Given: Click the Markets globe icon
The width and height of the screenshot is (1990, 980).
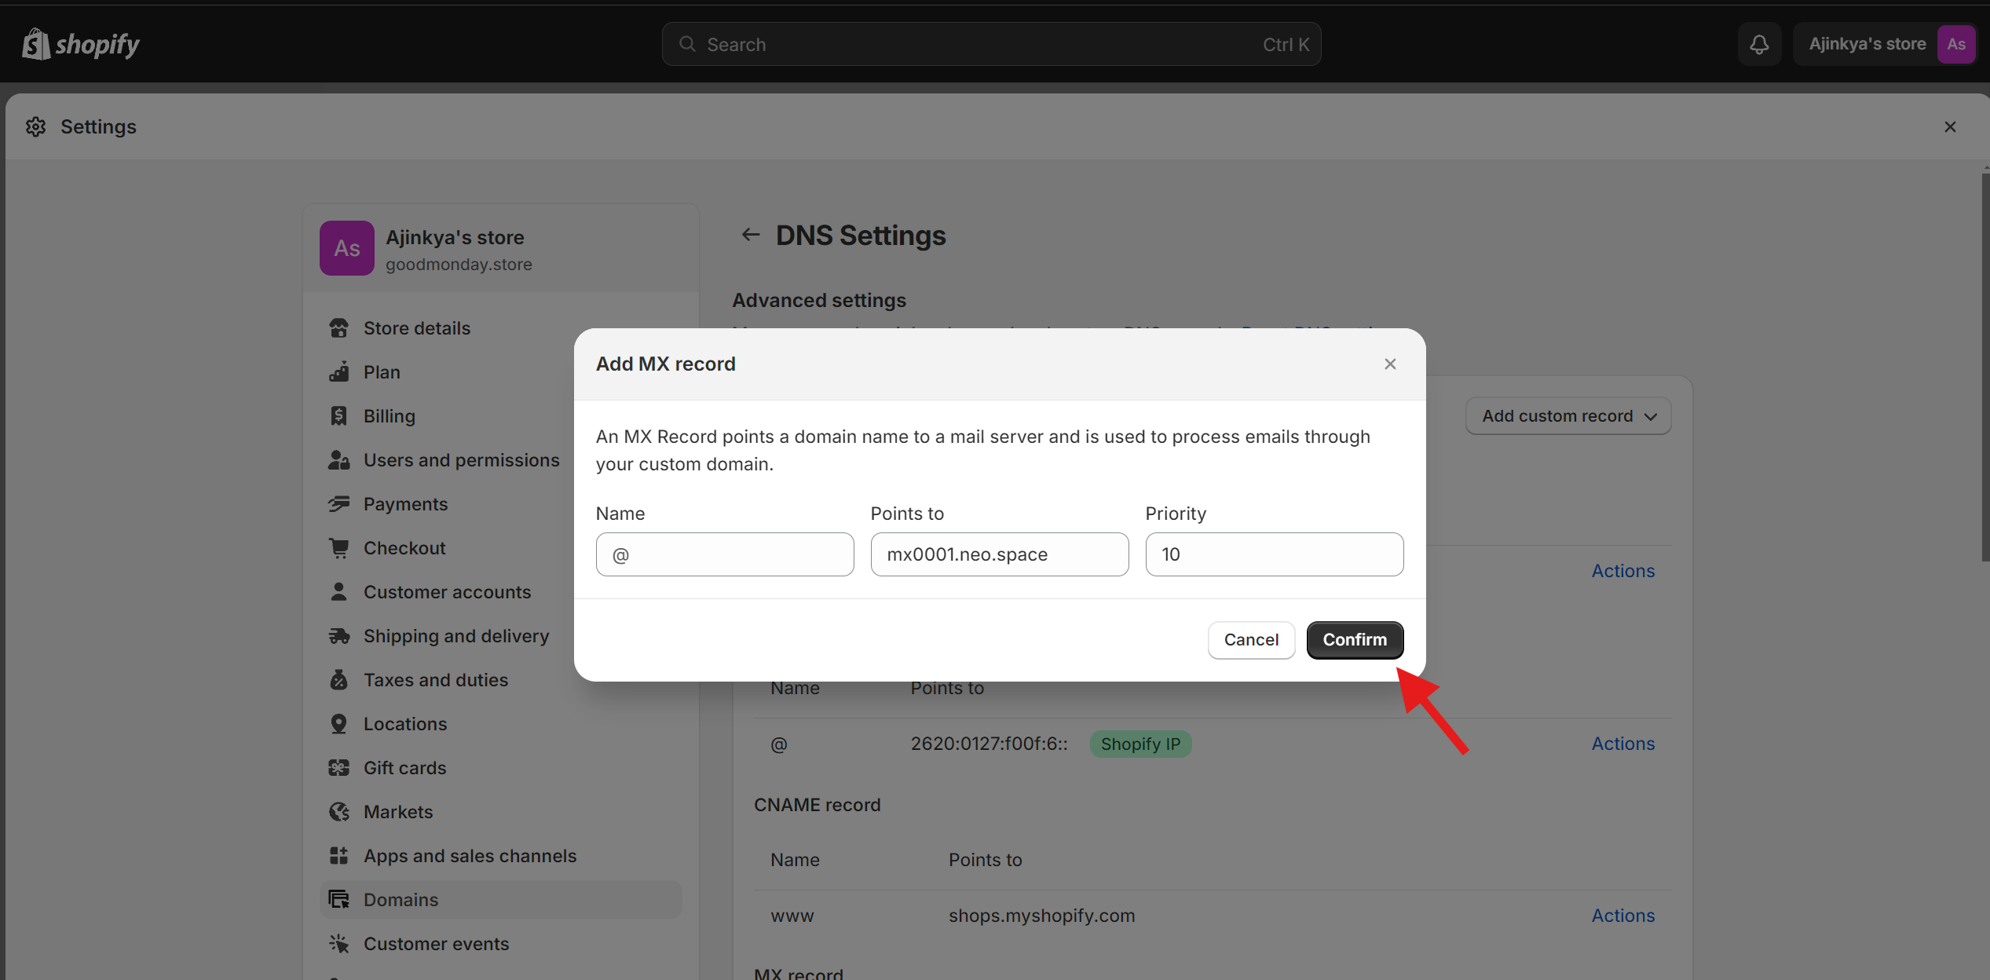Looking at the screenshot, I should [x=339, y=812].
